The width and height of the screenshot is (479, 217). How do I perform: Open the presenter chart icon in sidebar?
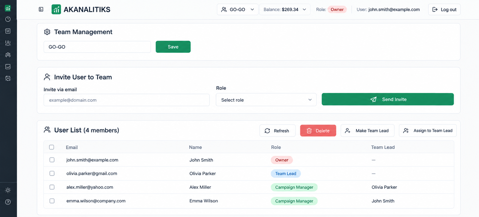[8, 43]
